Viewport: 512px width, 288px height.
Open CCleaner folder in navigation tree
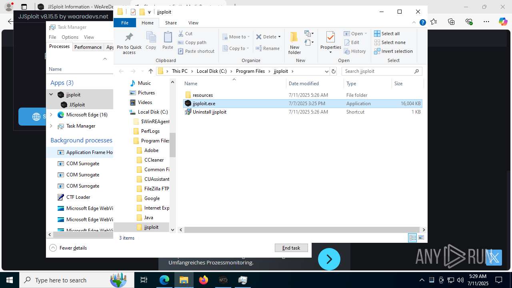click(154, 160)
